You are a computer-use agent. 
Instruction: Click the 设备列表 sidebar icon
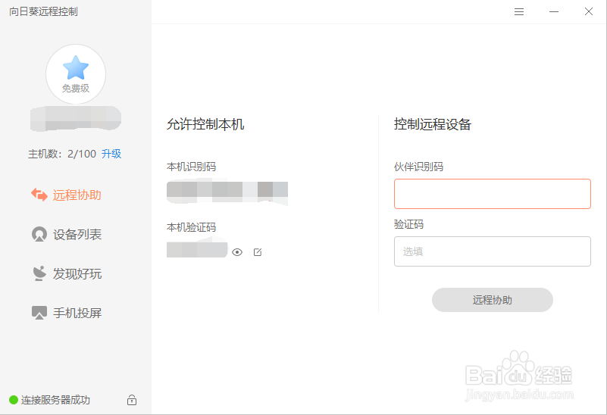[39, 234]
